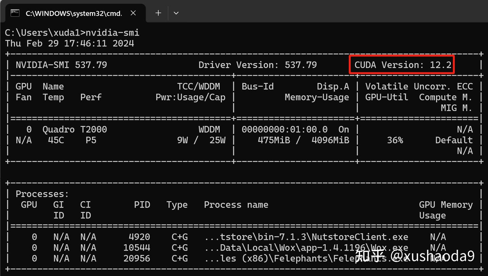Click Driver Version: 537.79 text
The width and height of the screenshot is (488, 276).
258,65
